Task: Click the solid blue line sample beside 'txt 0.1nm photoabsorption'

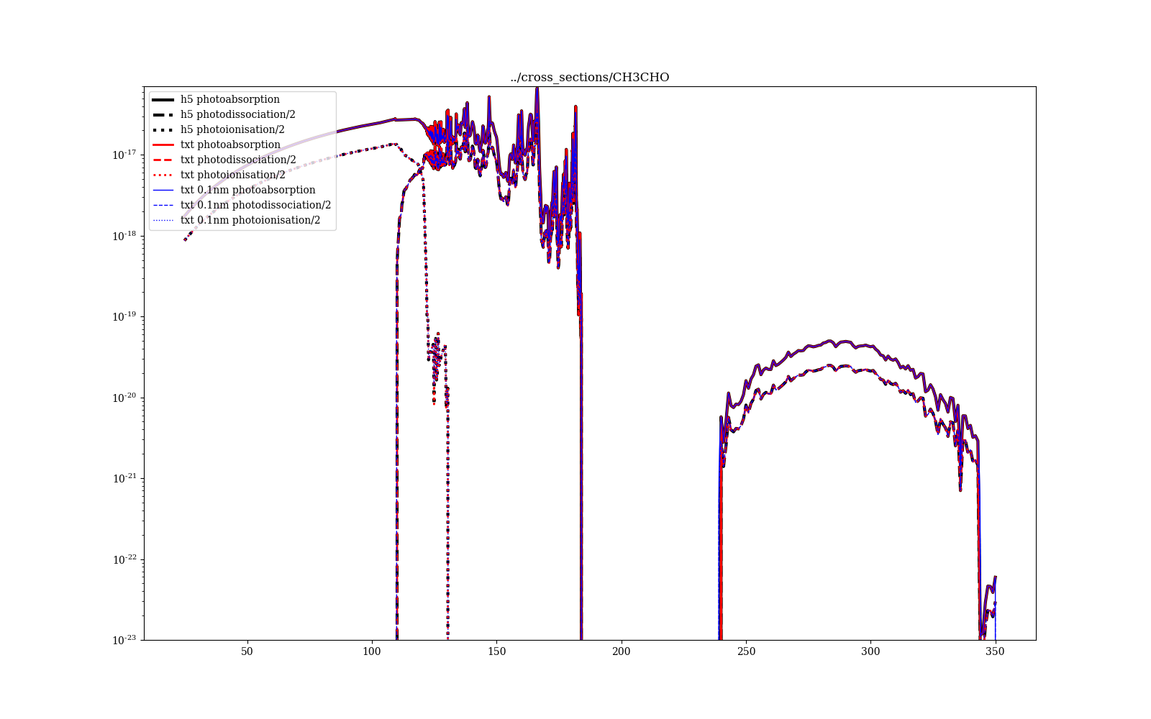Action: (163, 190)
